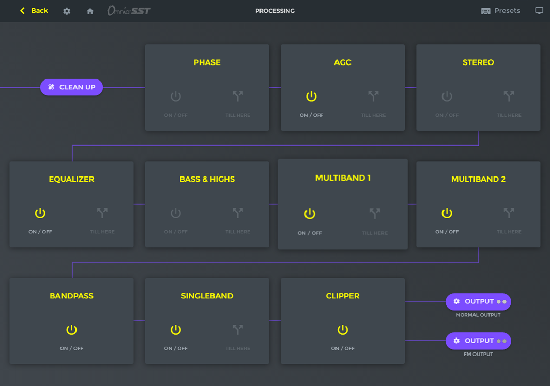The image size is (550, 386).
Task: Toggle AGC power on/off
Action: 311,96
